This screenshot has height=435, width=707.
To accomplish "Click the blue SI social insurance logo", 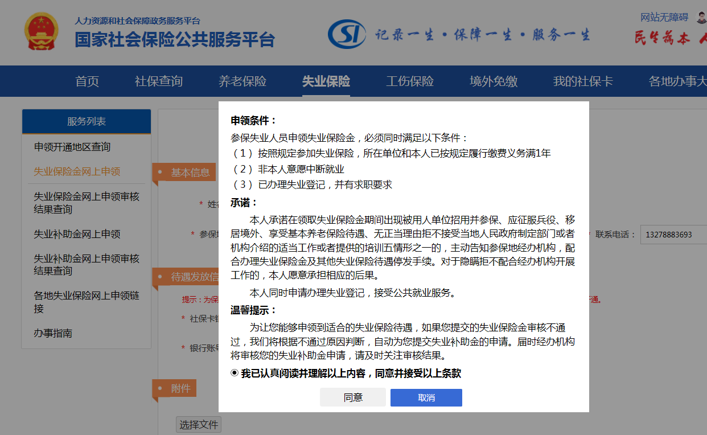I will (346, 34).
